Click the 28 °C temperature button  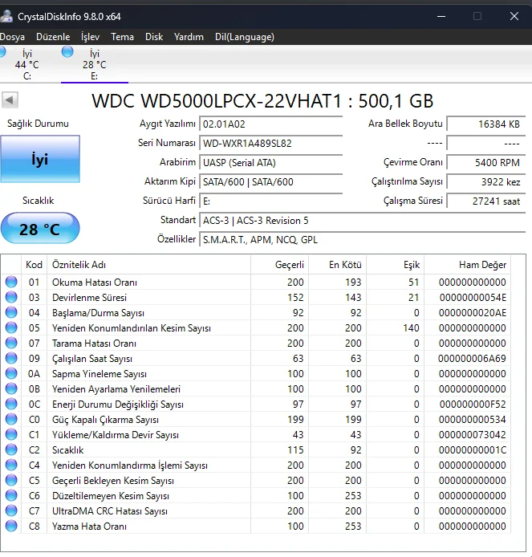(40, 229)
